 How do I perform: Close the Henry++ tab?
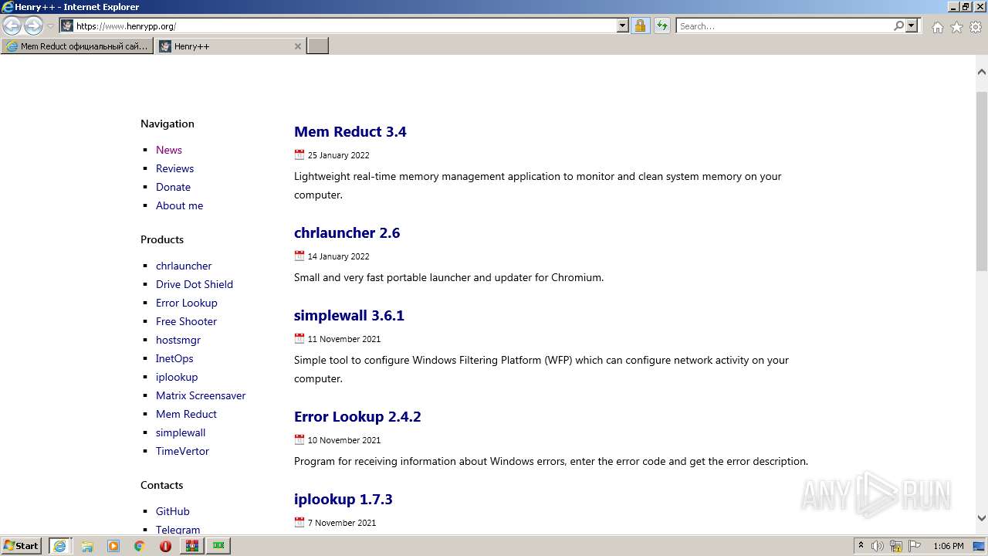[298, 46]
